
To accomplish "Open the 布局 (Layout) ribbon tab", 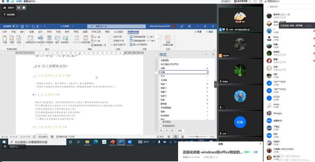I will tap(49, 32).
